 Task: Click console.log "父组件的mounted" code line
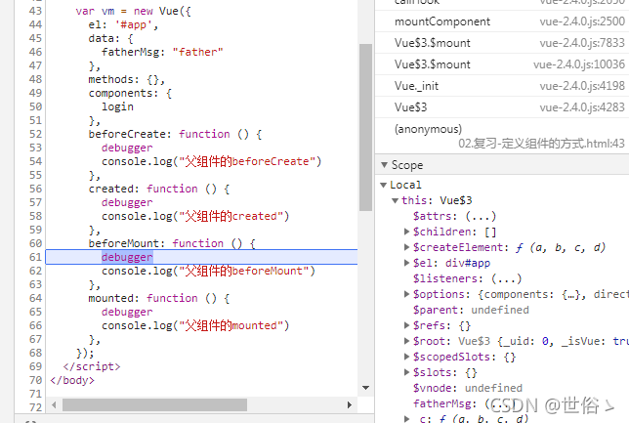(x=195, y=325)
